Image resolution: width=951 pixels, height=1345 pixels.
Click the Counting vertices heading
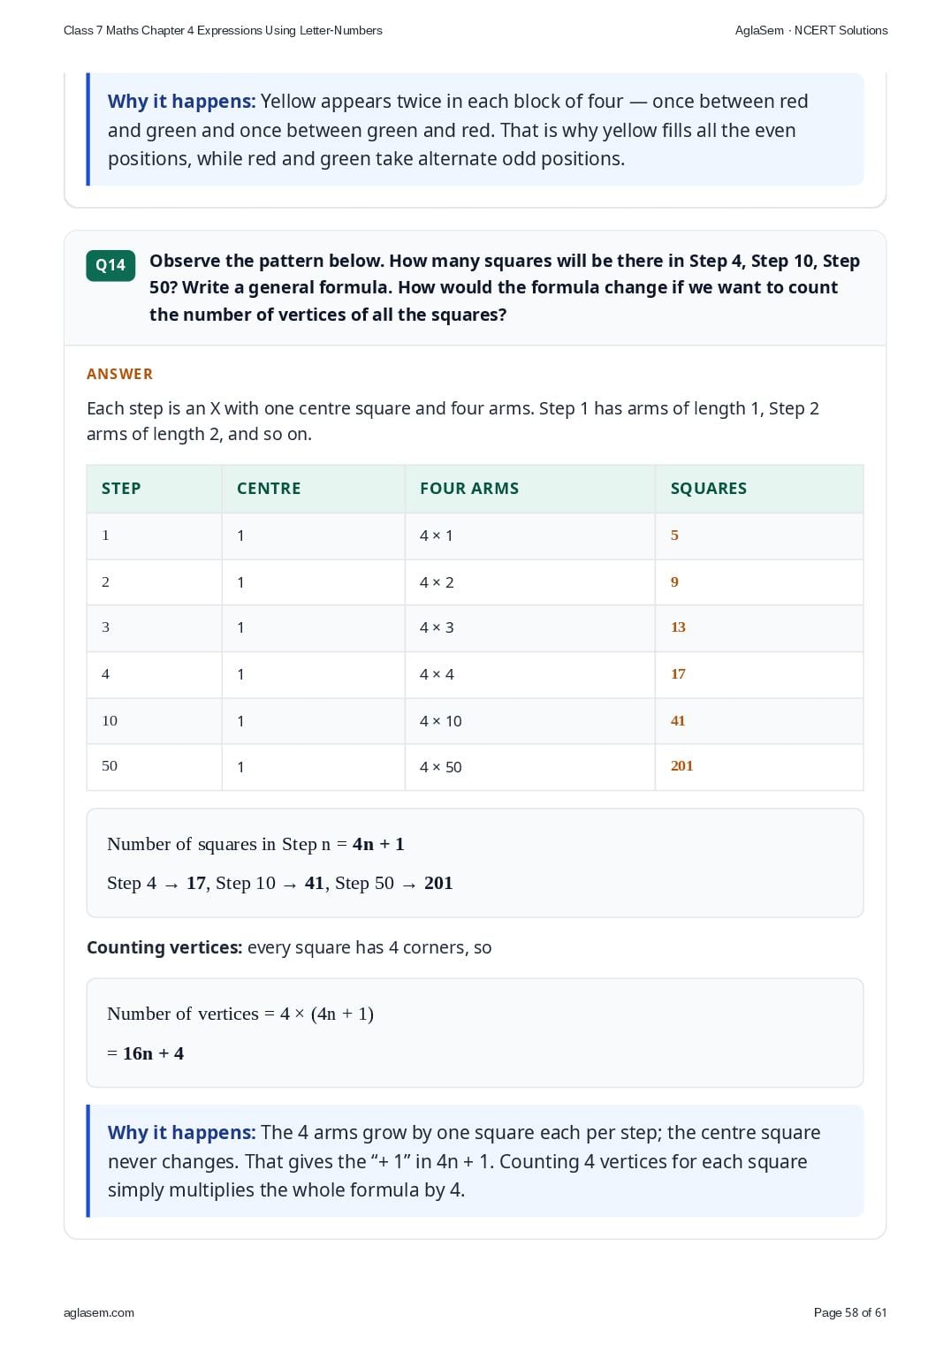coord(164,947)
